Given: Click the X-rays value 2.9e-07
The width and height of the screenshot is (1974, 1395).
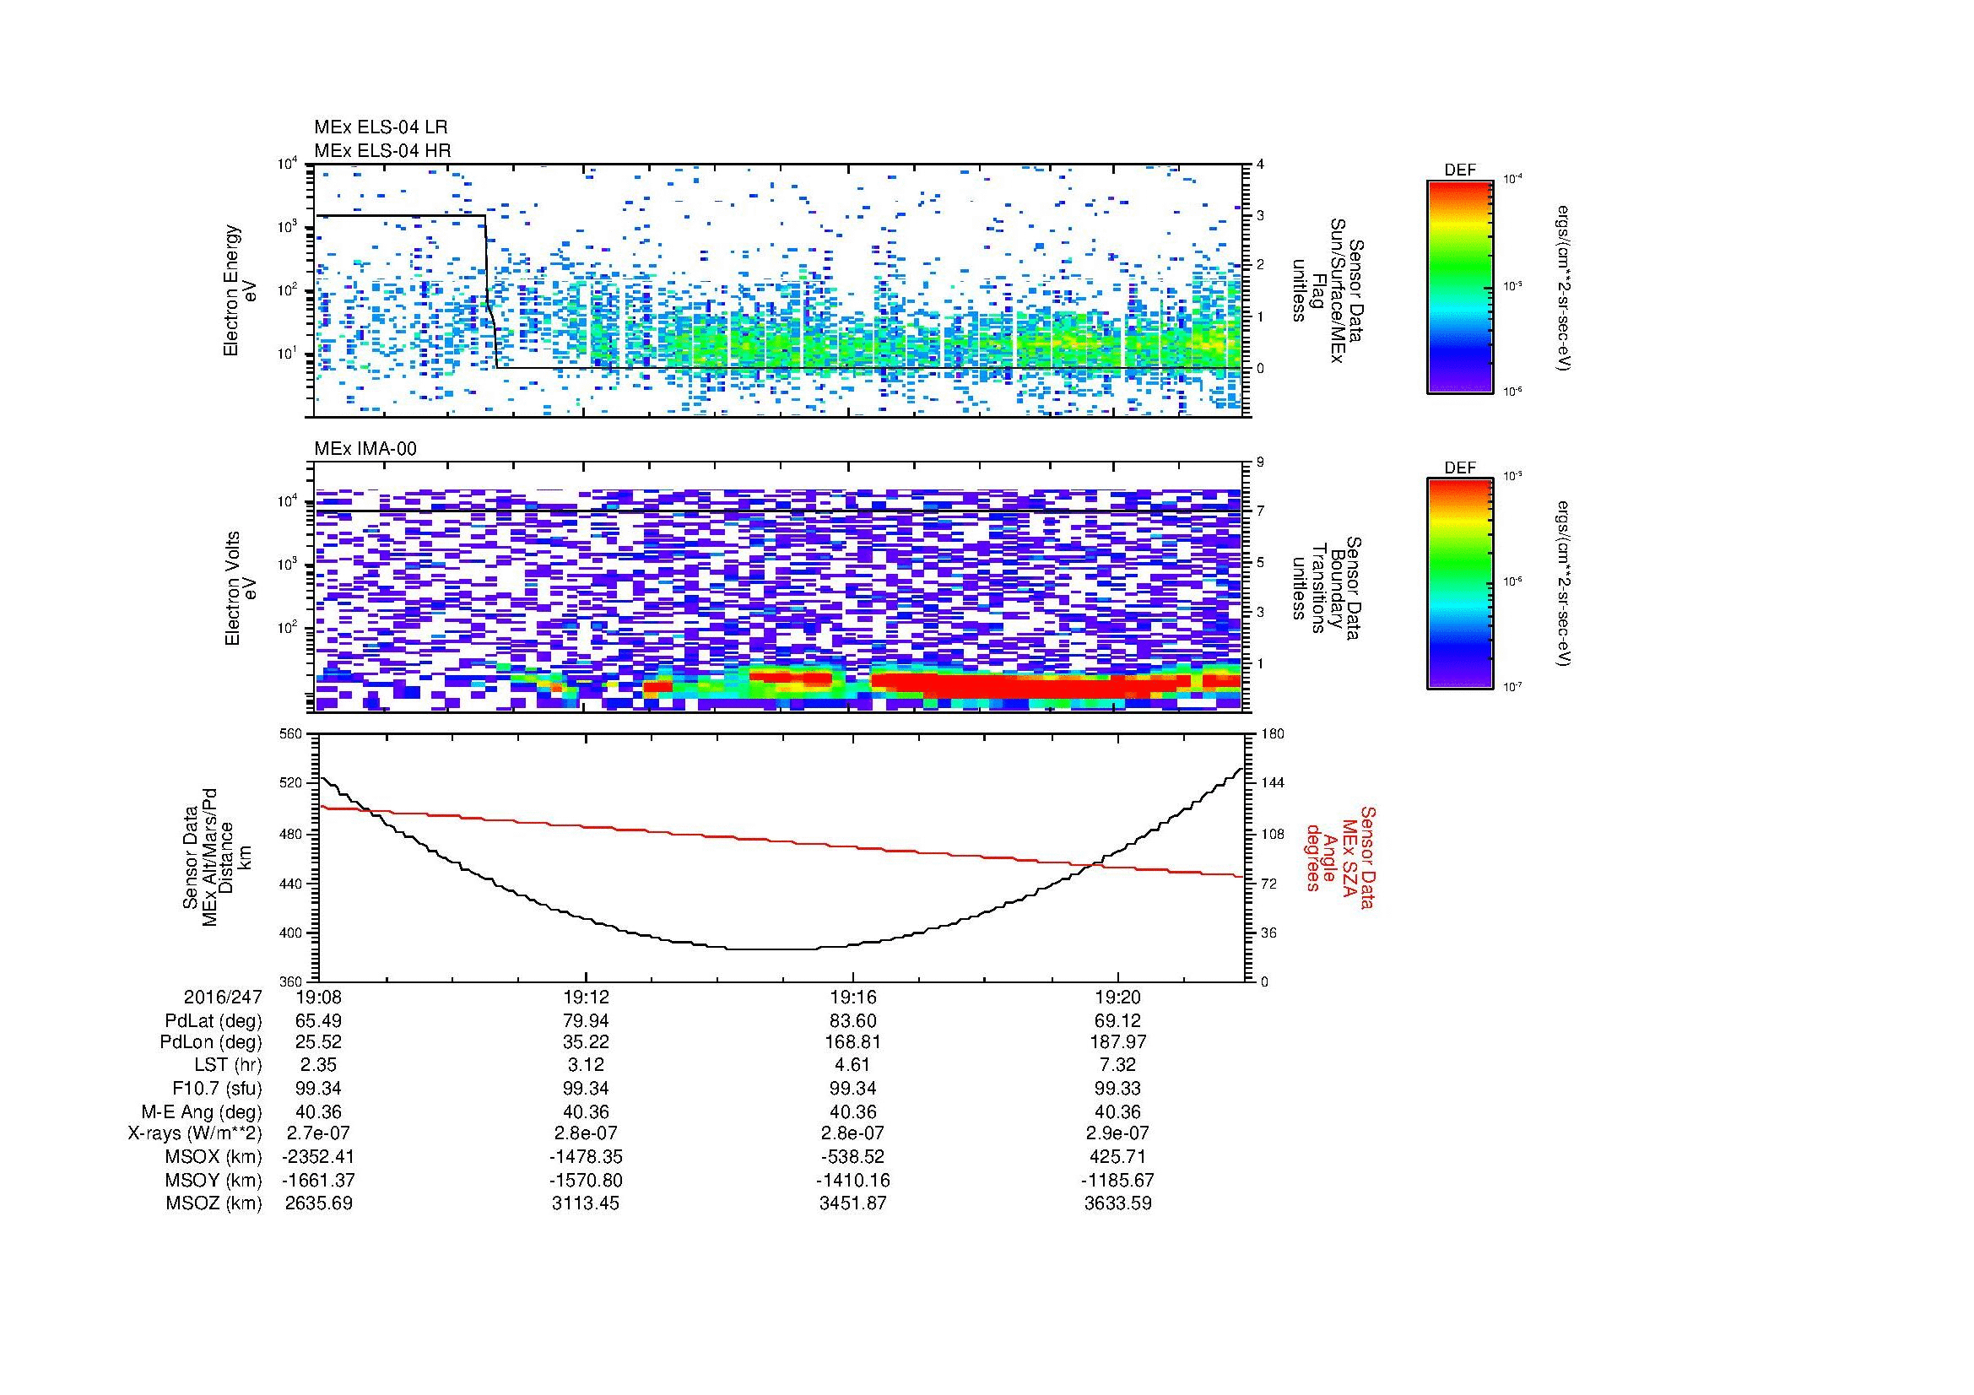Looking at the screenshot, I should (x=1117, y=1133).
